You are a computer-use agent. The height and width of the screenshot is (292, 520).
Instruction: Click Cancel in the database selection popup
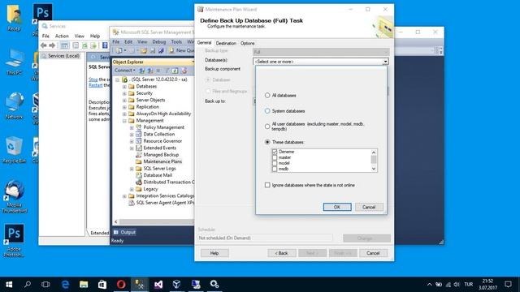[369, 207]
